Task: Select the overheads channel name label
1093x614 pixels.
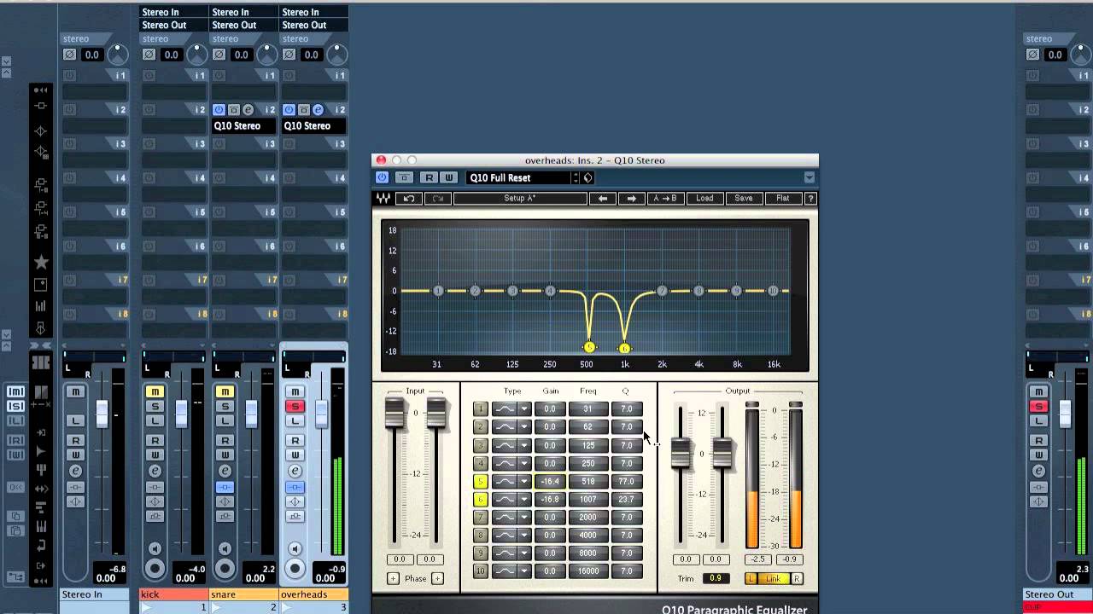Action: pos(313,594)
